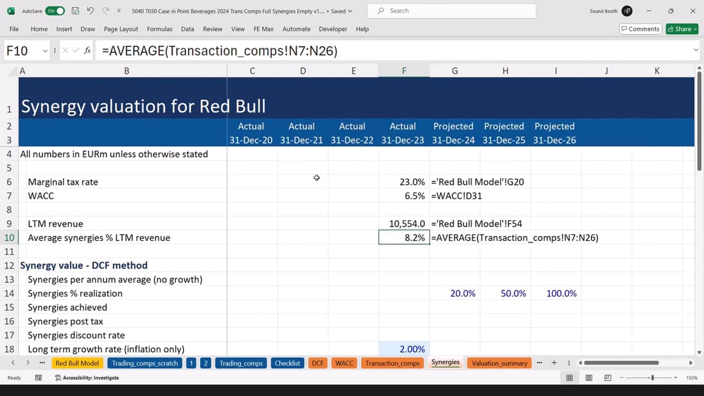Open the Page Layout tab
Viewport: 704px width, 396px height.
tap(121, 29)
